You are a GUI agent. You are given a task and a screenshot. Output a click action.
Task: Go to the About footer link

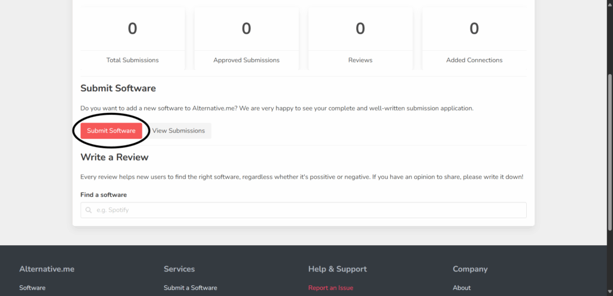pyautogui.click(x=462, y=288)
